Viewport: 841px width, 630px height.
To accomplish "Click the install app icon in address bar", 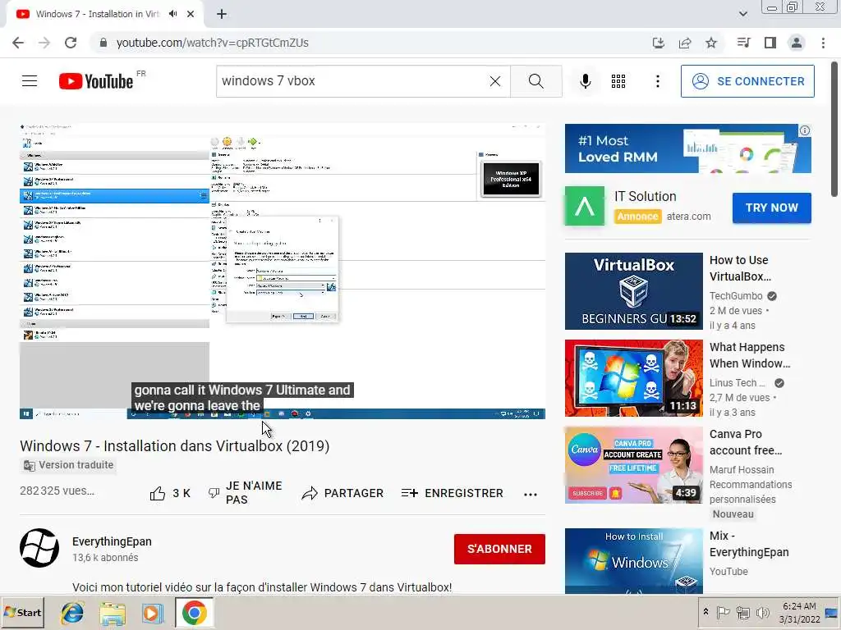I will coord(658,43).
